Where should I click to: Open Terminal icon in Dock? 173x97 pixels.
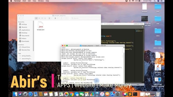click(x=135, y=94)
